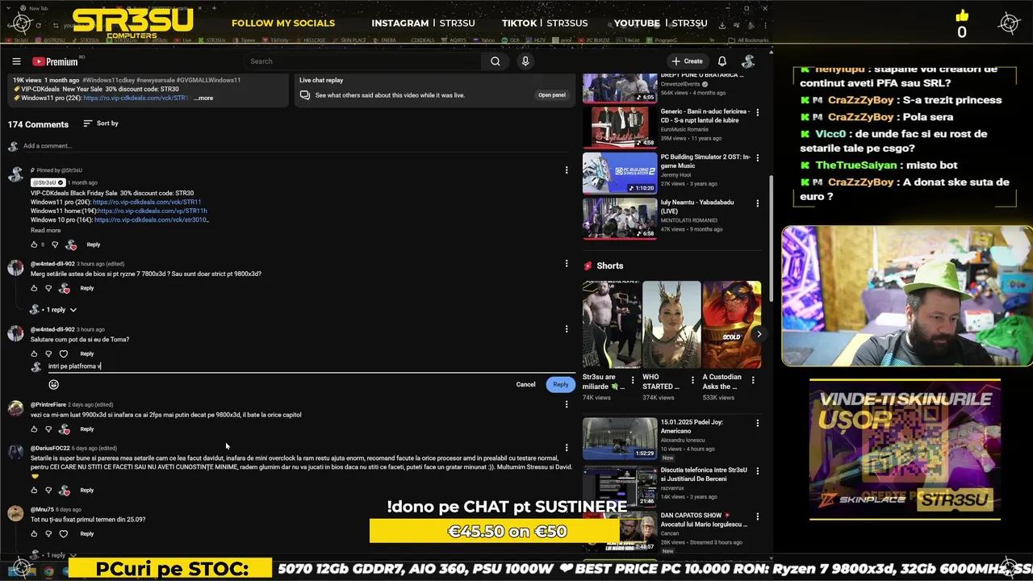Open PC Building Simulator 2 OST thumbnail

pyautogui.click(x=620, y=172)
